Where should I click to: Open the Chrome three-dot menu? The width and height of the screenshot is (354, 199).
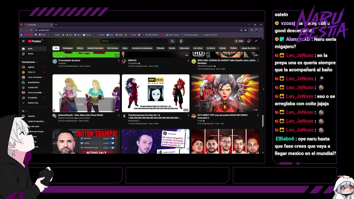point(261,30)
